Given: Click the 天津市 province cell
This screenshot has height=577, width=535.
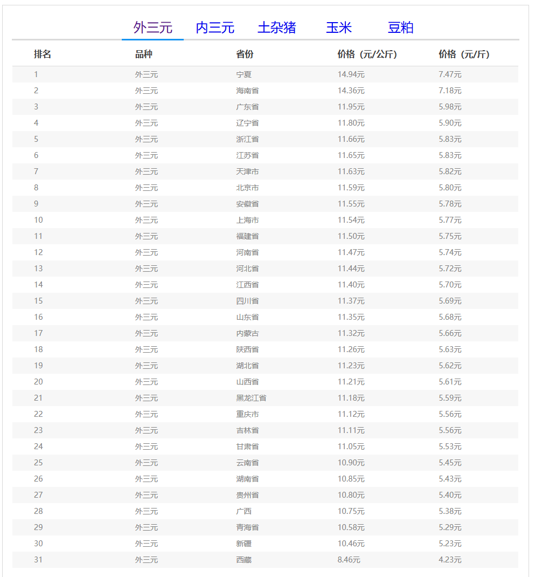Looking at the screenshot, I should [x=247, y=171].
